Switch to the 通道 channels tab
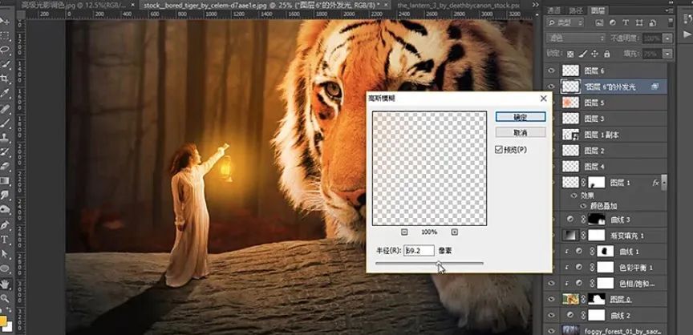 click(x=553, y=10)
